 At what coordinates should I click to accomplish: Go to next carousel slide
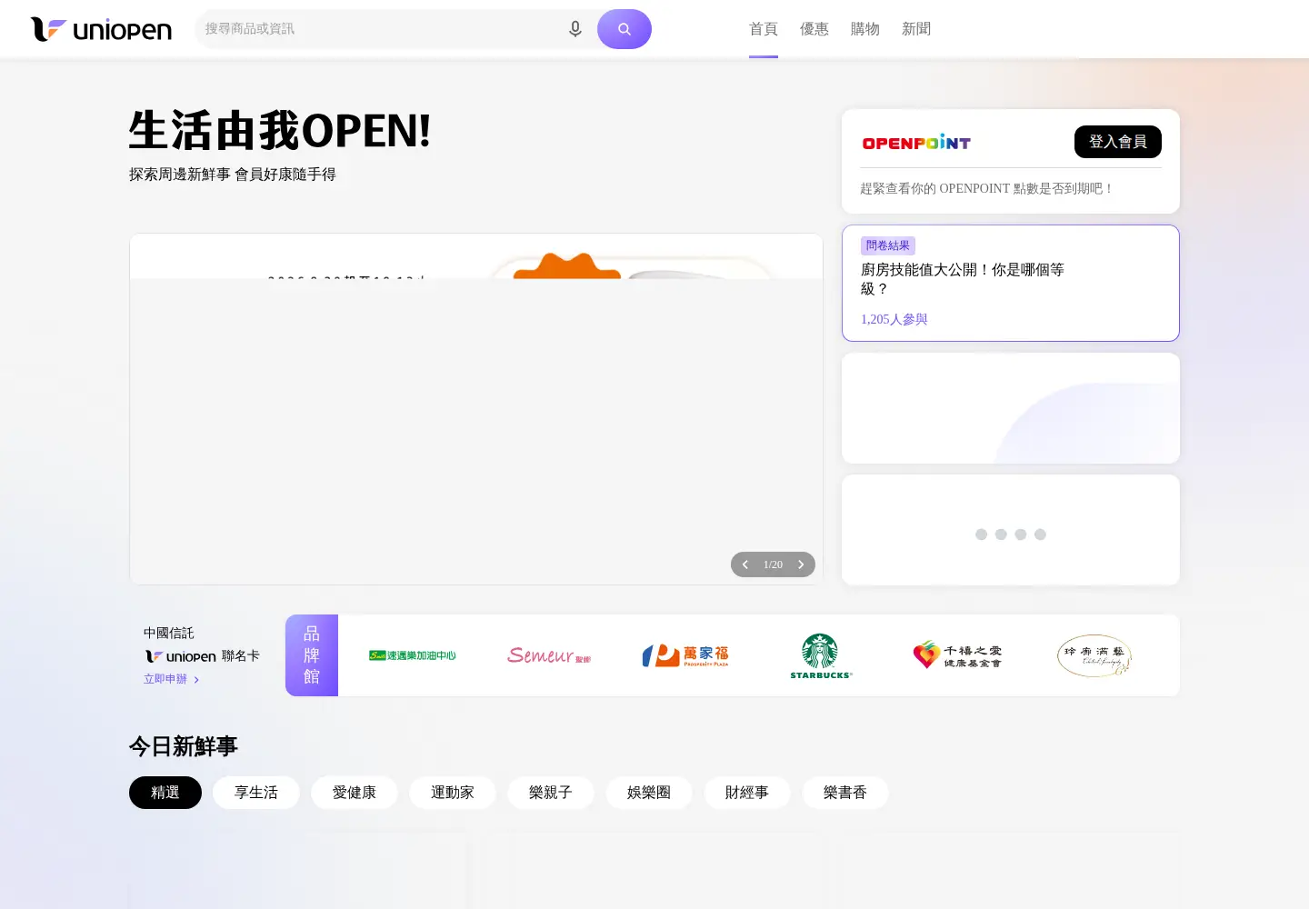[x=801, y=564]
